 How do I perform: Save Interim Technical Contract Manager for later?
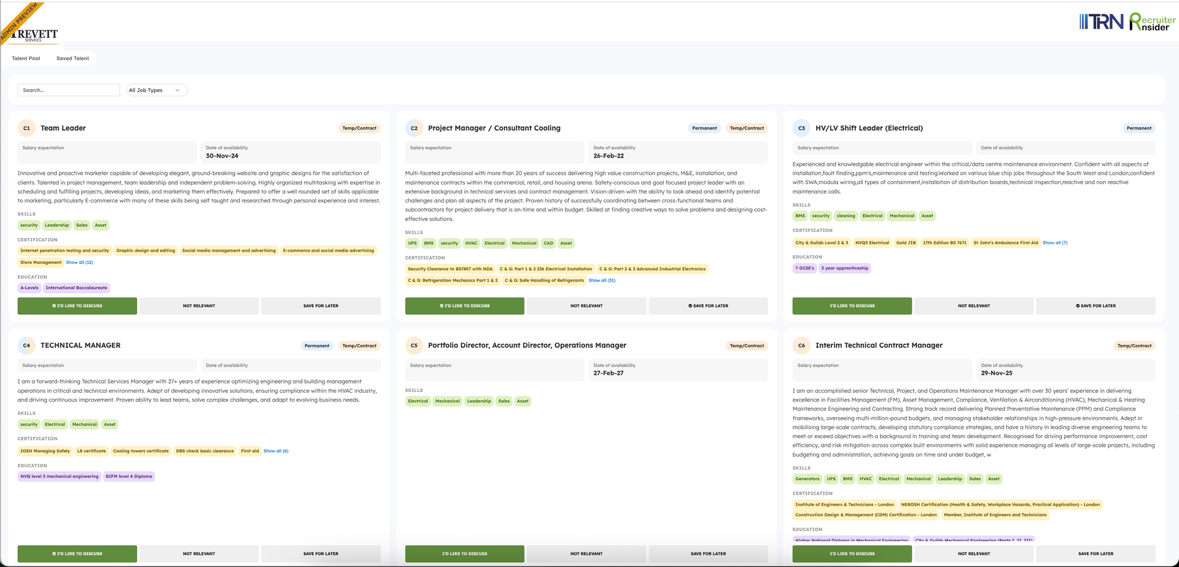1095,553
